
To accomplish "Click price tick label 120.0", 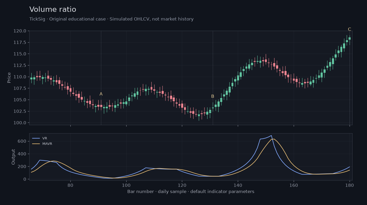I will point(20,31).
